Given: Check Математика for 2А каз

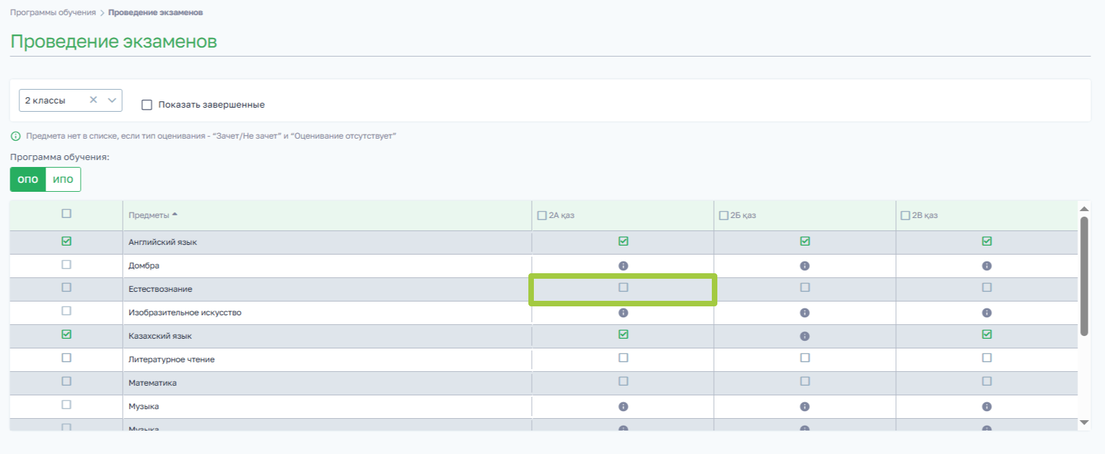Looking at the screenshot, I should click(x=623, y=381).
